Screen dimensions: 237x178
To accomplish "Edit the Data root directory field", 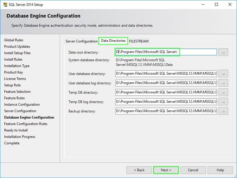I will [166, 52].
